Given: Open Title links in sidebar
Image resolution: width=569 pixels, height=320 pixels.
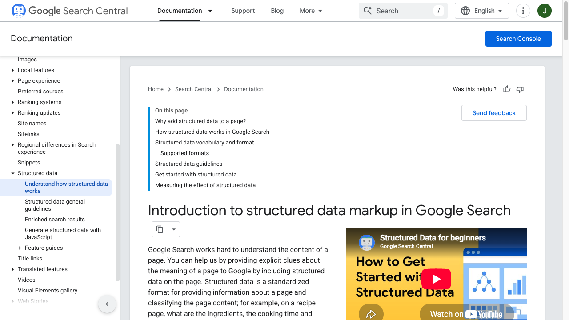Looking at the screenshot, I should click(30, 259).
